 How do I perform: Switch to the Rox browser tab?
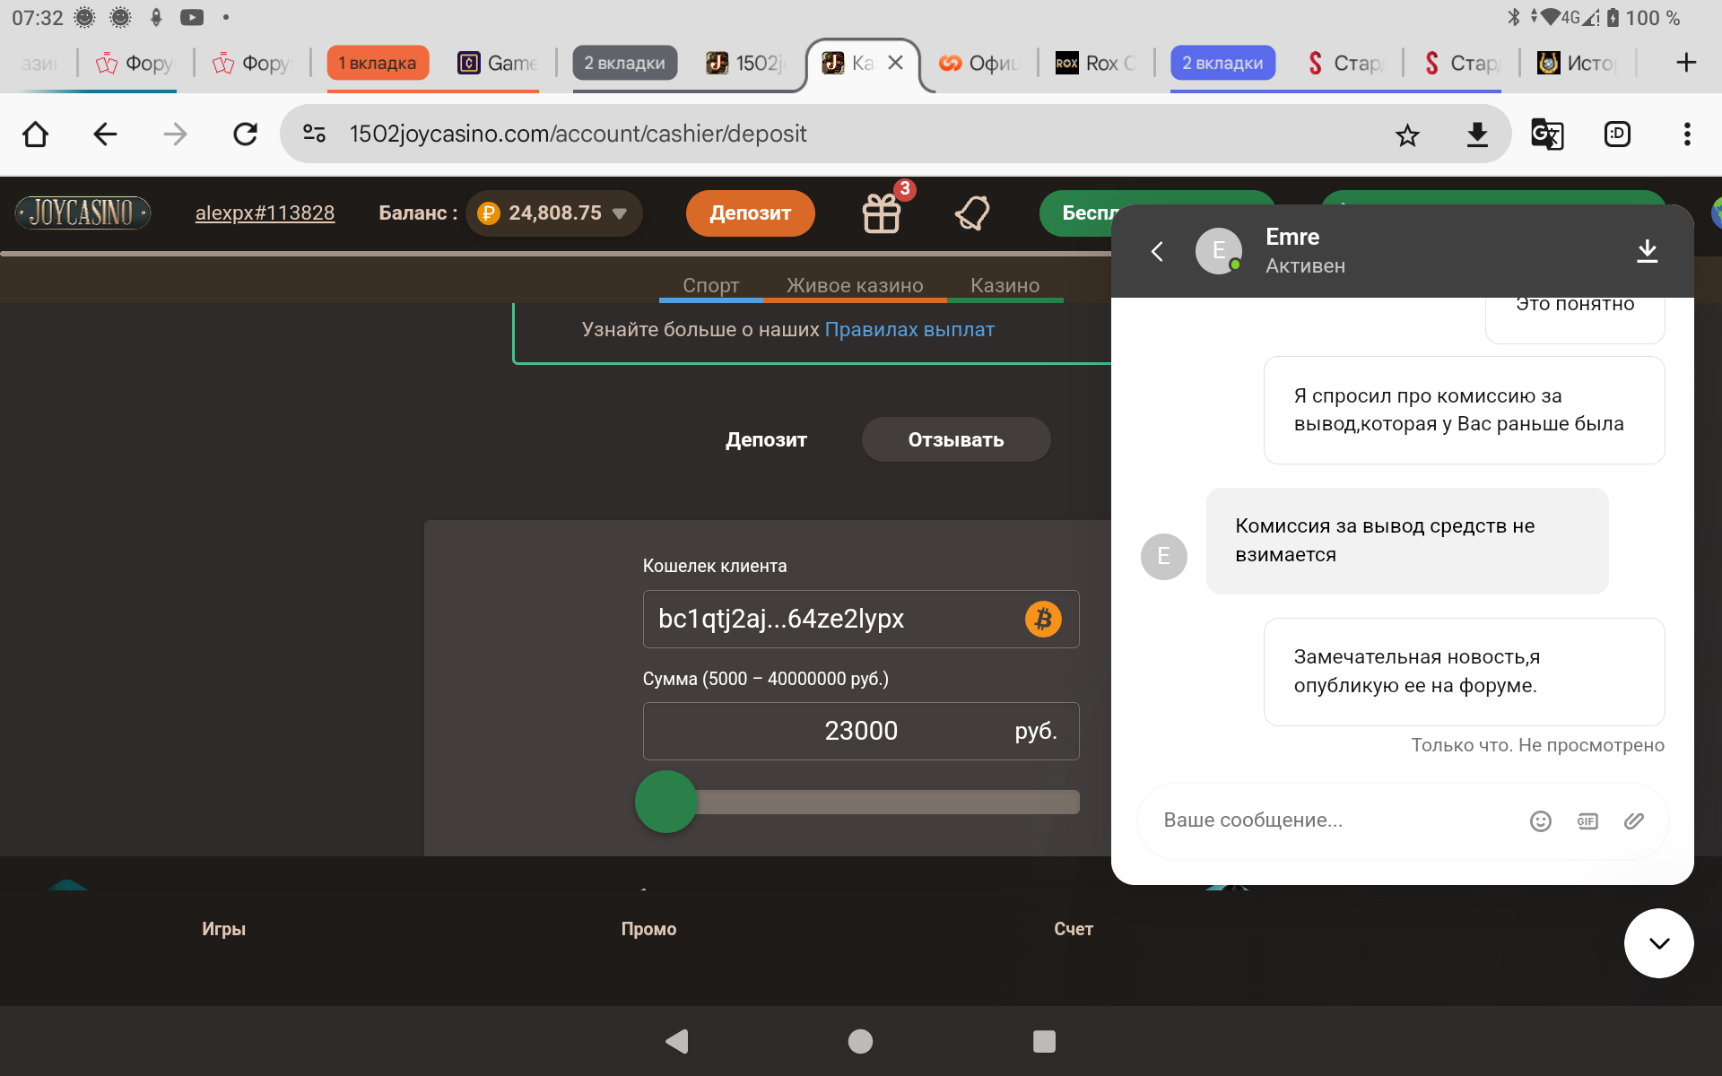[x=1097, y=63]
